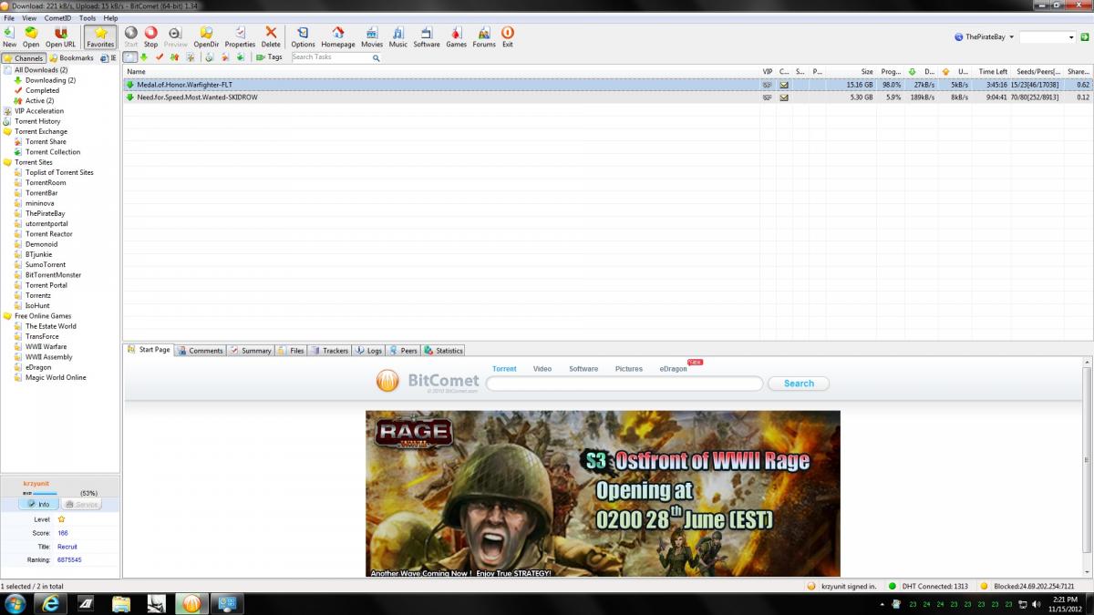Select the Medal.of.Honor.Warfighter-FLT task
The height and width of the screenshot is (615, 1094).
608,85
